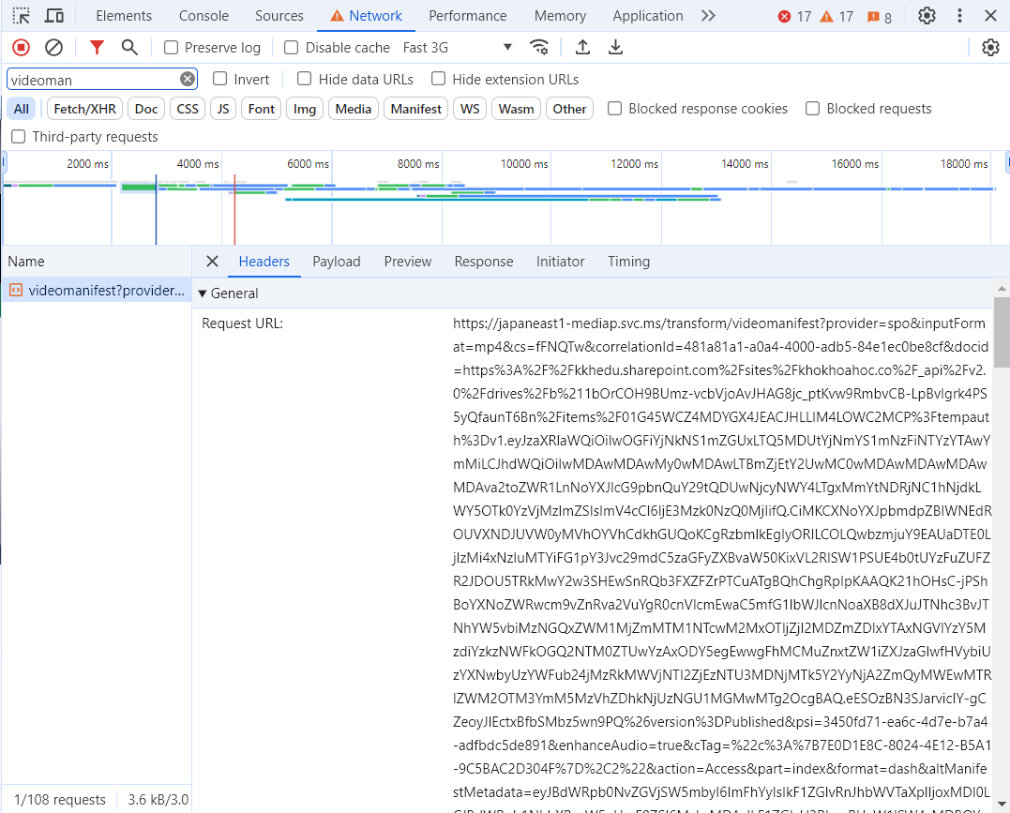Viewport: 1010px width, 813px height.
Task: Check the Invert filter option
Action: point(220,79)
